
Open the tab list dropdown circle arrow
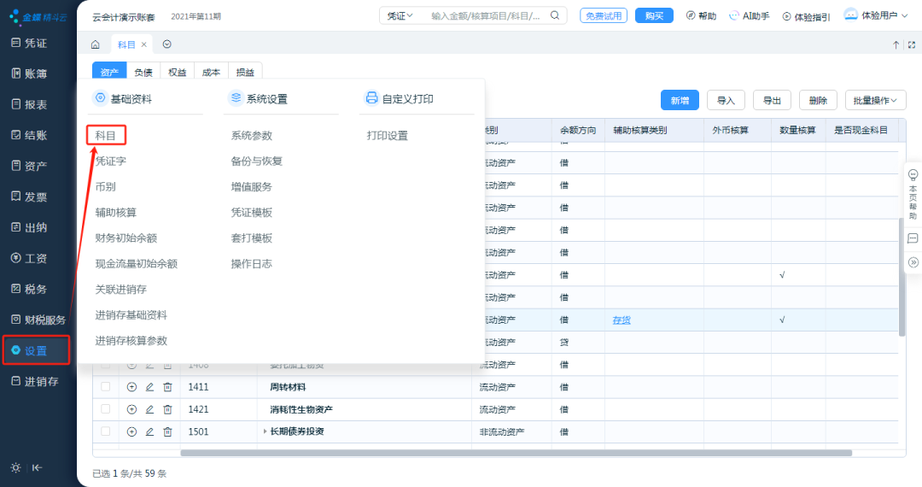[x=167, y=44]
